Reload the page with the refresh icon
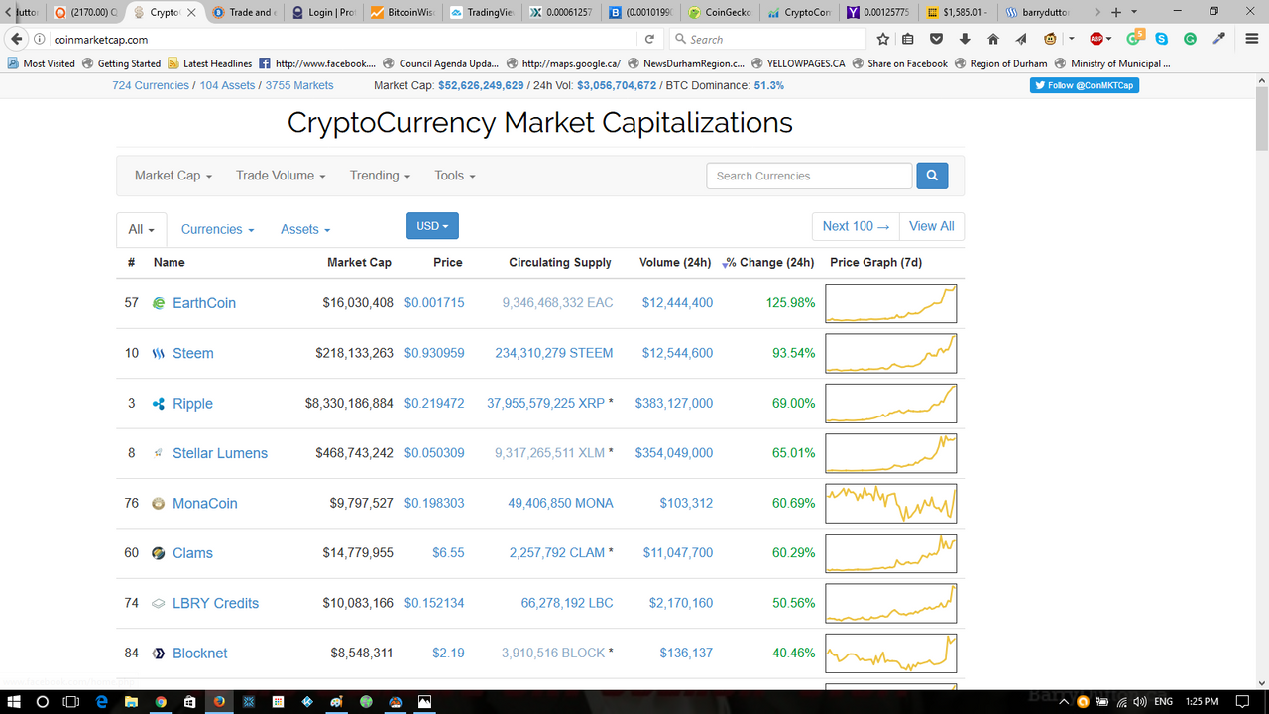This screenshot has width=1269, height=714. 649,39
